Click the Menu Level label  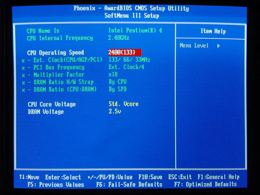click(x=194, y=45)
